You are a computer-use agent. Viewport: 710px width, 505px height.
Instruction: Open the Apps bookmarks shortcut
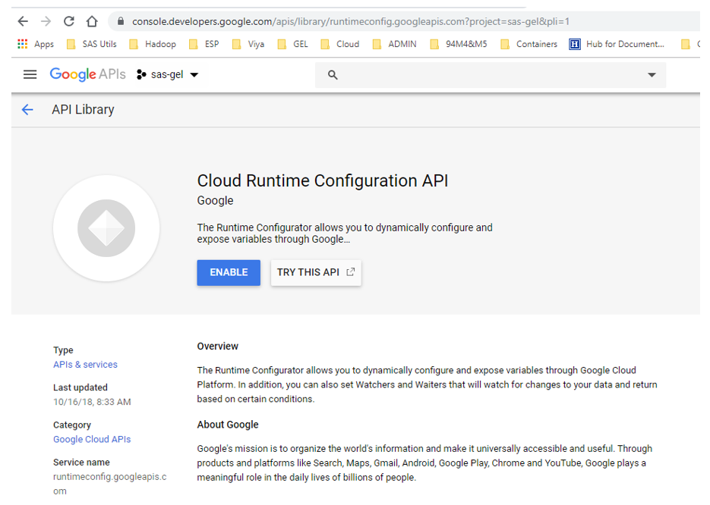click(x=35, y=44)
